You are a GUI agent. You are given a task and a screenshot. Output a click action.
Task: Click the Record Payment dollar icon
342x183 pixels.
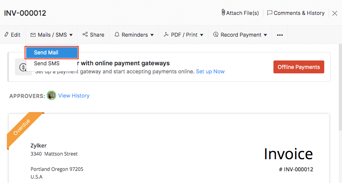coord(216,35)
